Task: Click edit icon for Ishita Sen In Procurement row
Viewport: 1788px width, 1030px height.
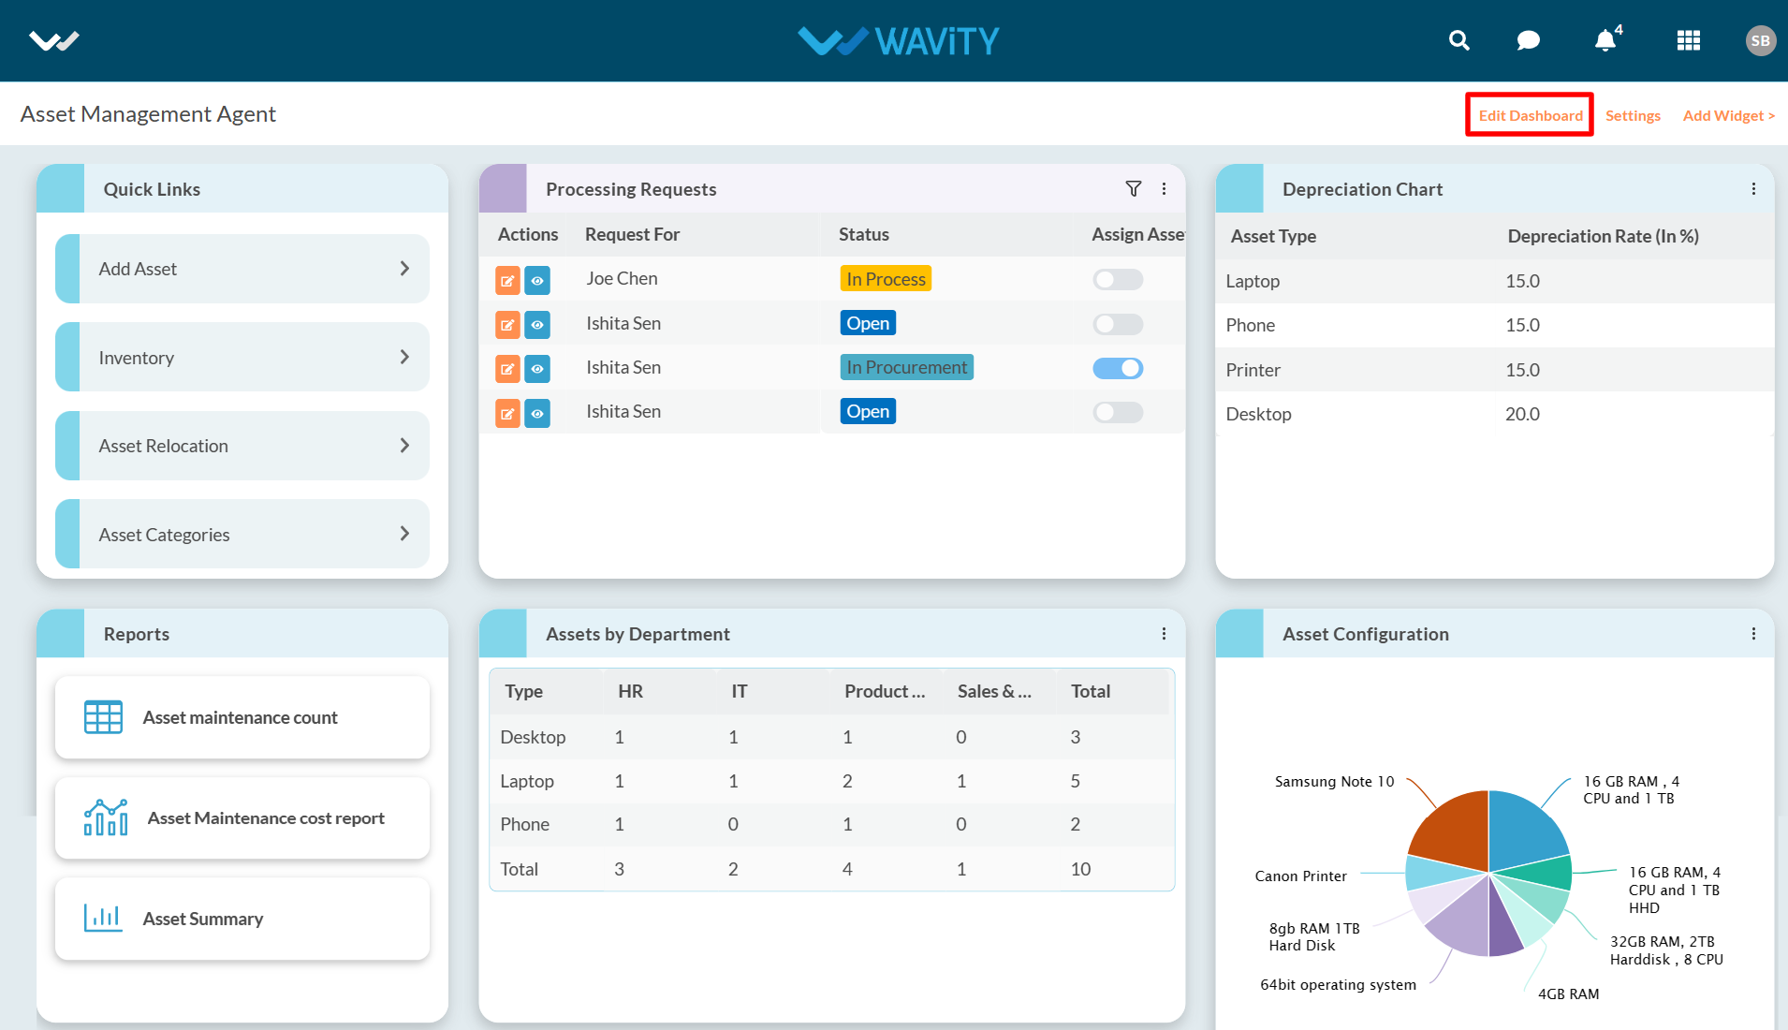Action: pyautogui.click(x=507, y=369)
